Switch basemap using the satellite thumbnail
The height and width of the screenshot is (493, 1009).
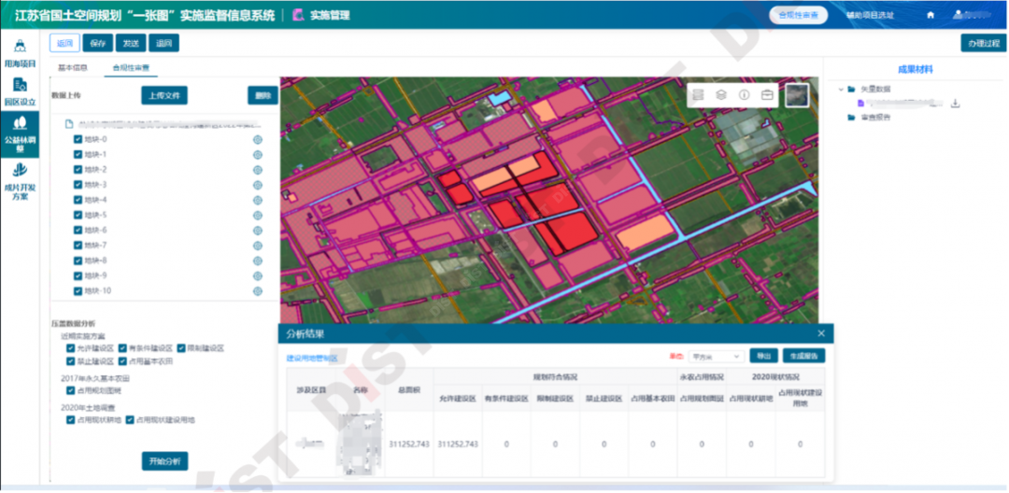point(796,95)
